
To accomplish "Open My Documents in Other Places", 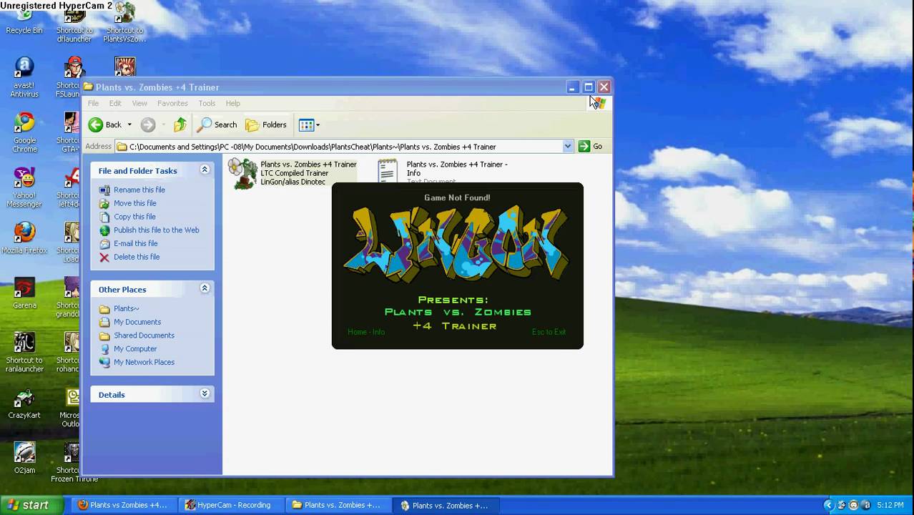I will click(137, 322).
